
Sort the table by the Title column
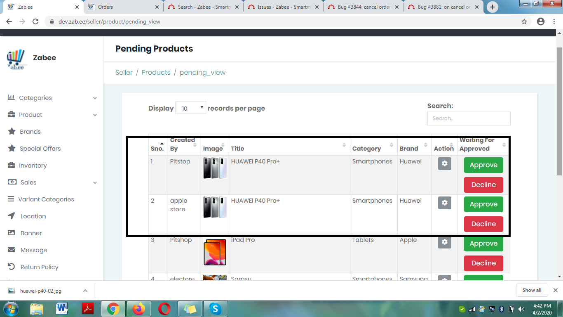[x=289, y=145]
